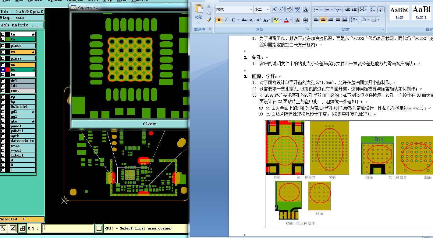Viewport: 433px width, 238px height.
Task: Click the grid icon left of X Y label
Action: 22,228
